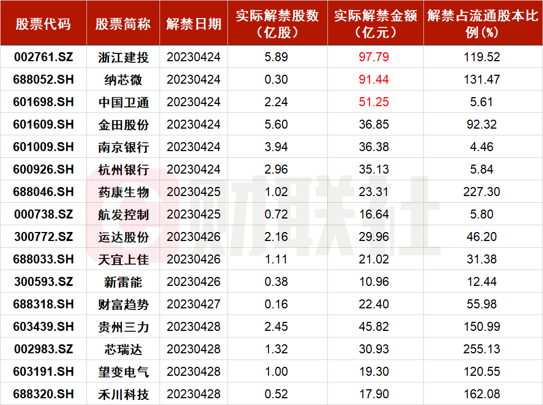Click the 运达股份 name cell
This screenshot has height=405, width=543.
pos(123,237)
